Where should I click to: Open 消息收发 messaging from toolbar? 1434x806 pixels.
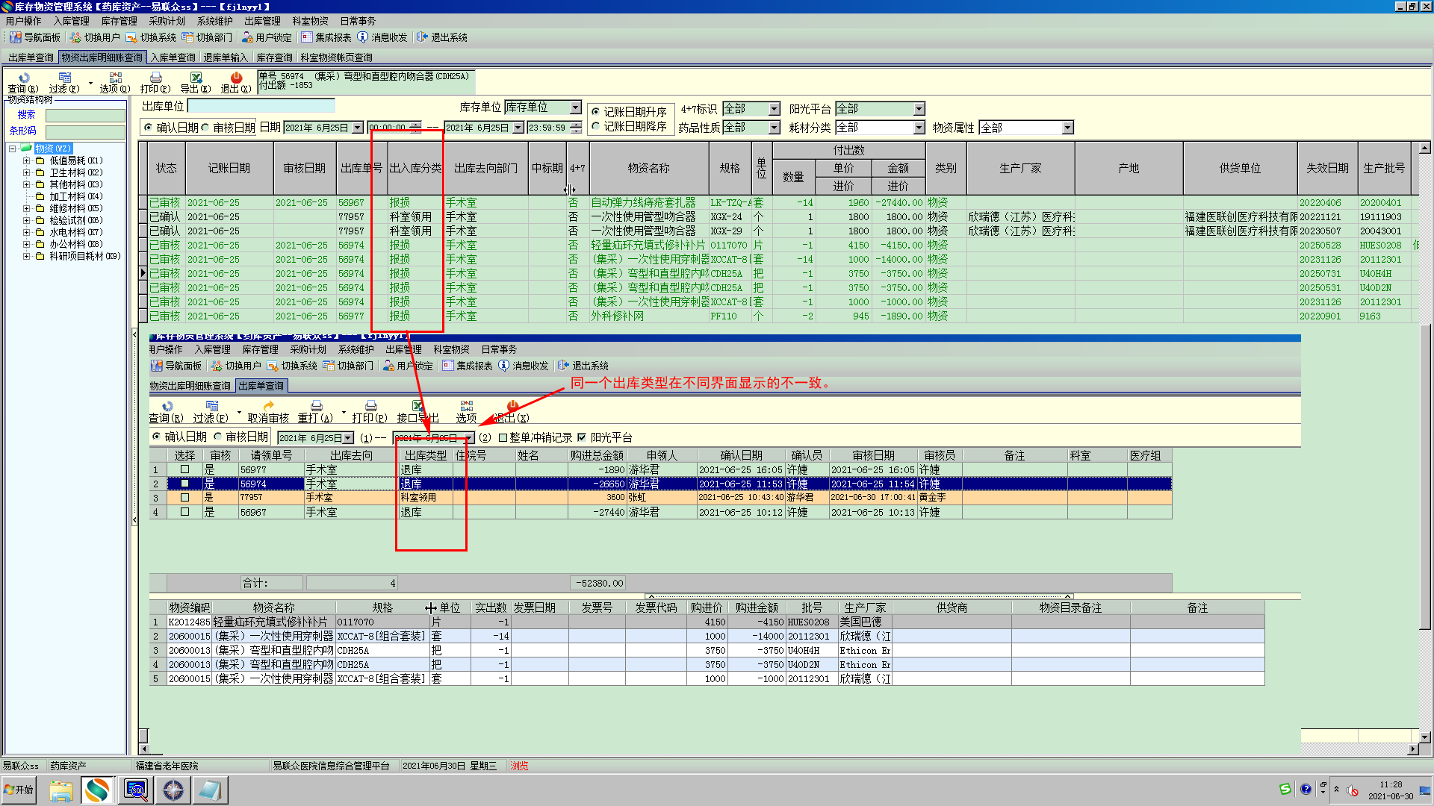[382, 37]
